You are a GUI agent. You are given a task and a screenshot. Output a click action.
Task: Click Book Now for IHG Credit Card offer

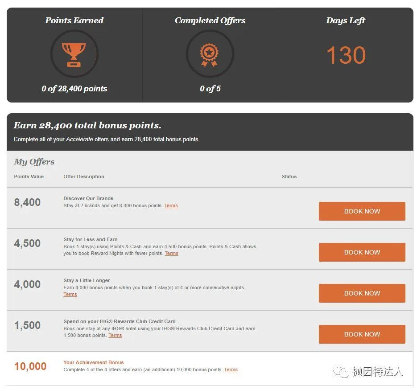362,334
